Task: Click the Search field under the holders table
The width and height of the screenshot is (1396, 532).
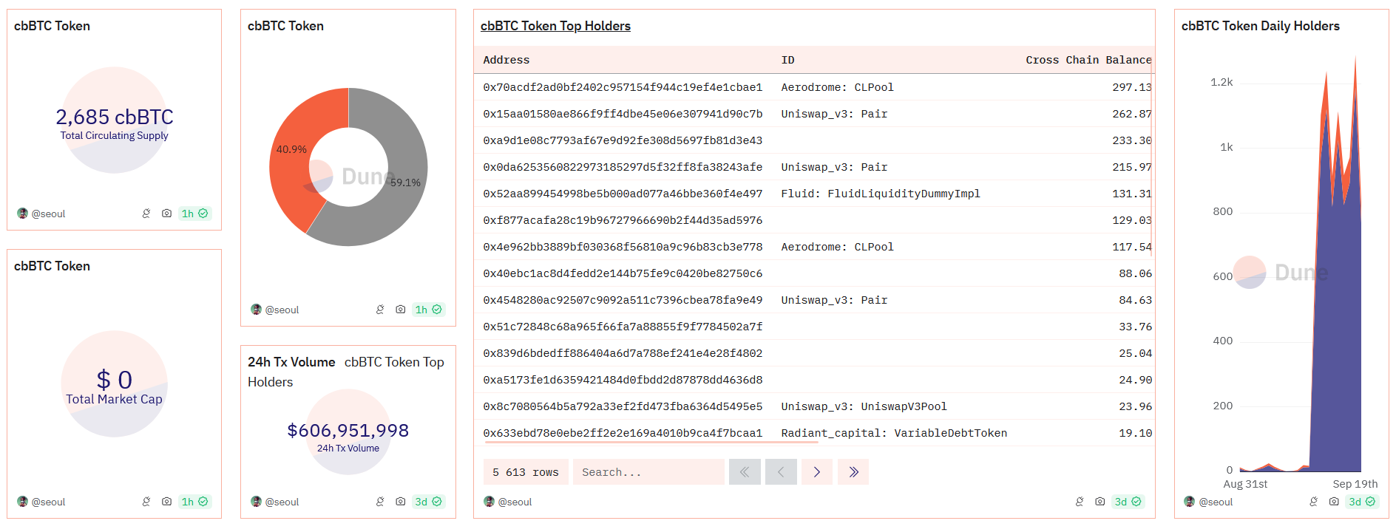Action: click(x=649, y=472)
